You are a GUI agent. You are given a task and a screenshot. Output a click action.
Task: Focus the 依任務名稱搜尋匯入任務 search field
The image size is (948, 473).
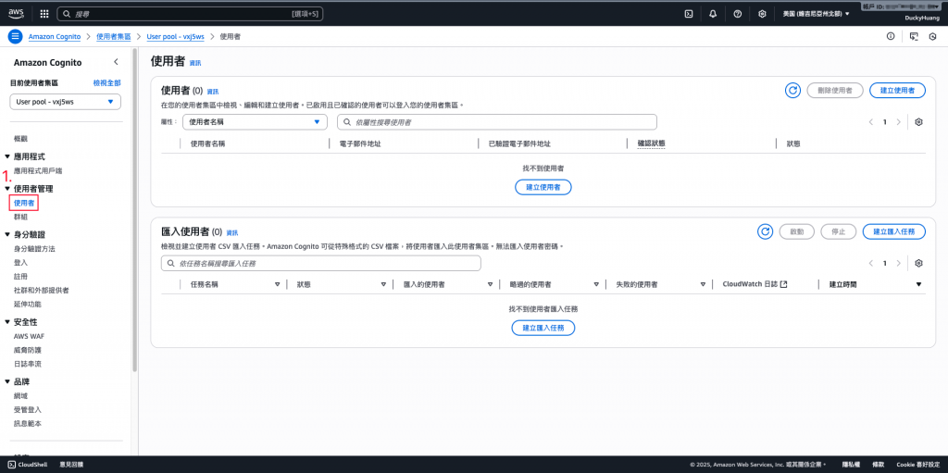321,263
